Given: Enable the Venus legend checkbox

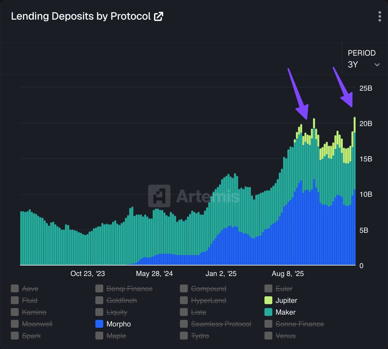Looking at the screenshot, I should (268, 336).
